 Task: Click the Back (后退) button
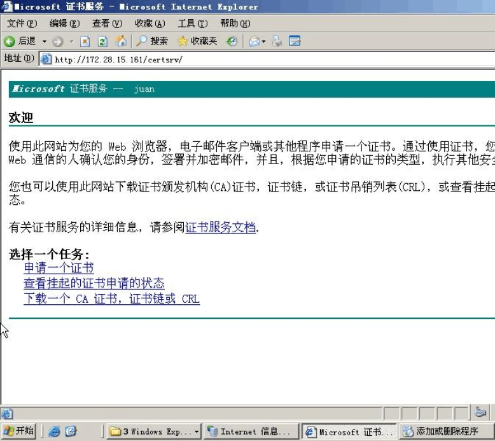(19, 41)
